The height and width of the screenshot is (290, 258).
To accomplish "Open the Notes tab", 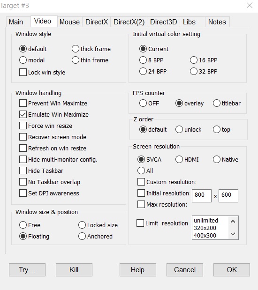I will (217, 22).
